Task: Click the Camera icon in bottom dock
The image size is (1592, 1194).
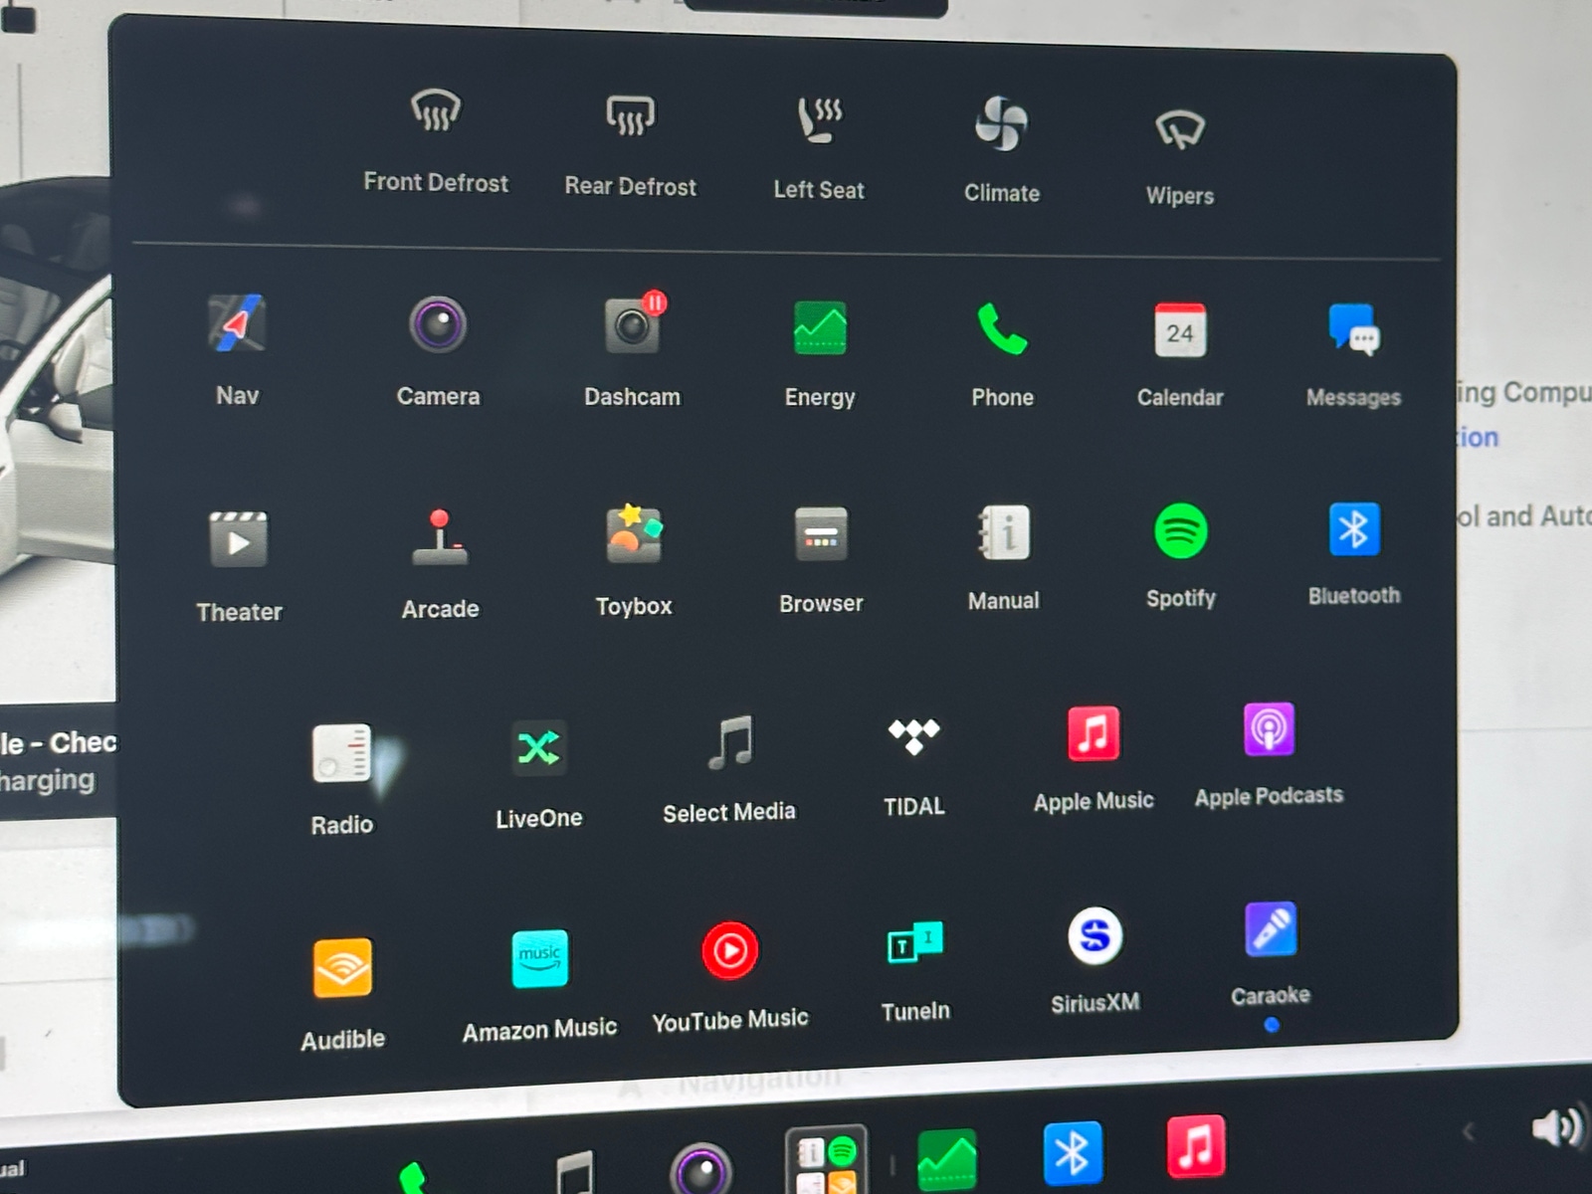Action: [x=701, y=1169]
